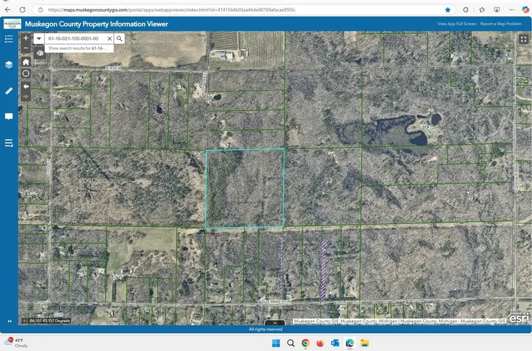Select the Measurement (ruler) tool
Viewport: 532px width, 351px height.
8,90
